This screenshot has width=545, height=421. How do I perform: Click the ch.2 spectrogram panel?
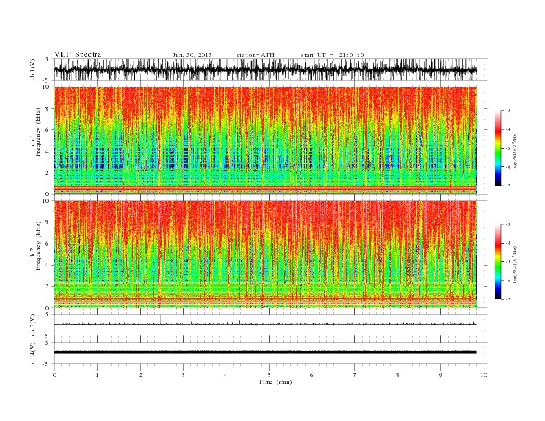point(266,254)
